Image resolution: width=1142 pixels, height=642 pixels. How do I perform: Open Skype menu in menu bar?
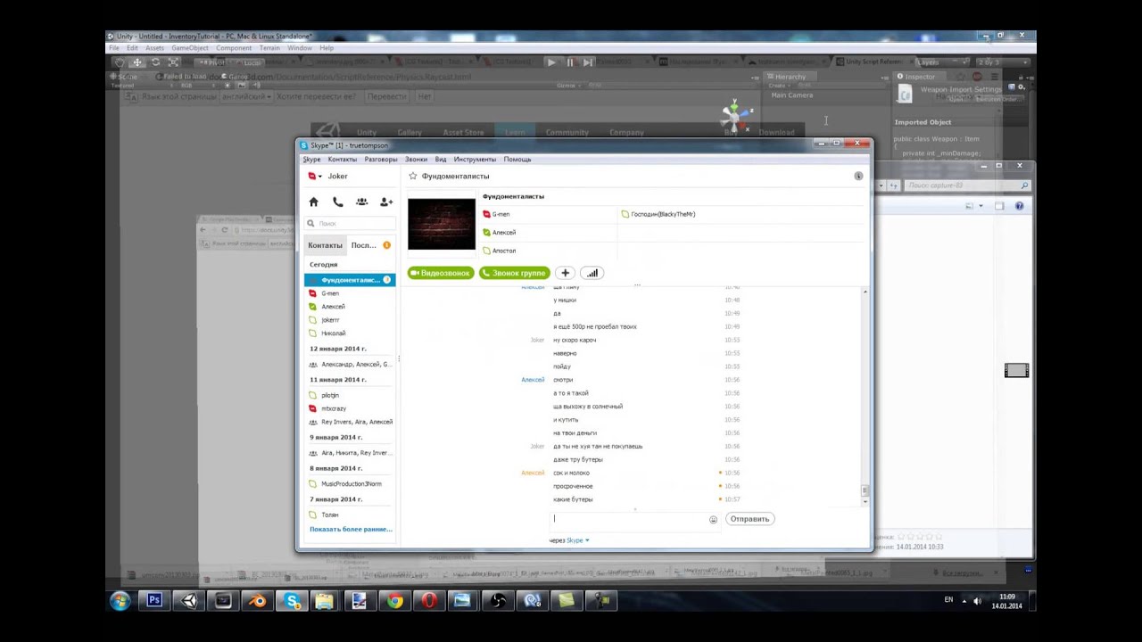311,160
